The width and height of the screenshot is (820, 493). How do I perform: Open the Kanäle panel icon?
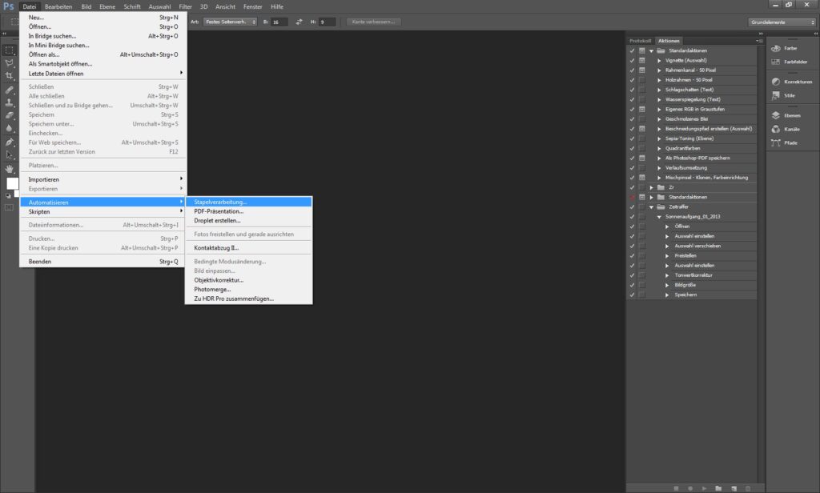pos(777,129)
